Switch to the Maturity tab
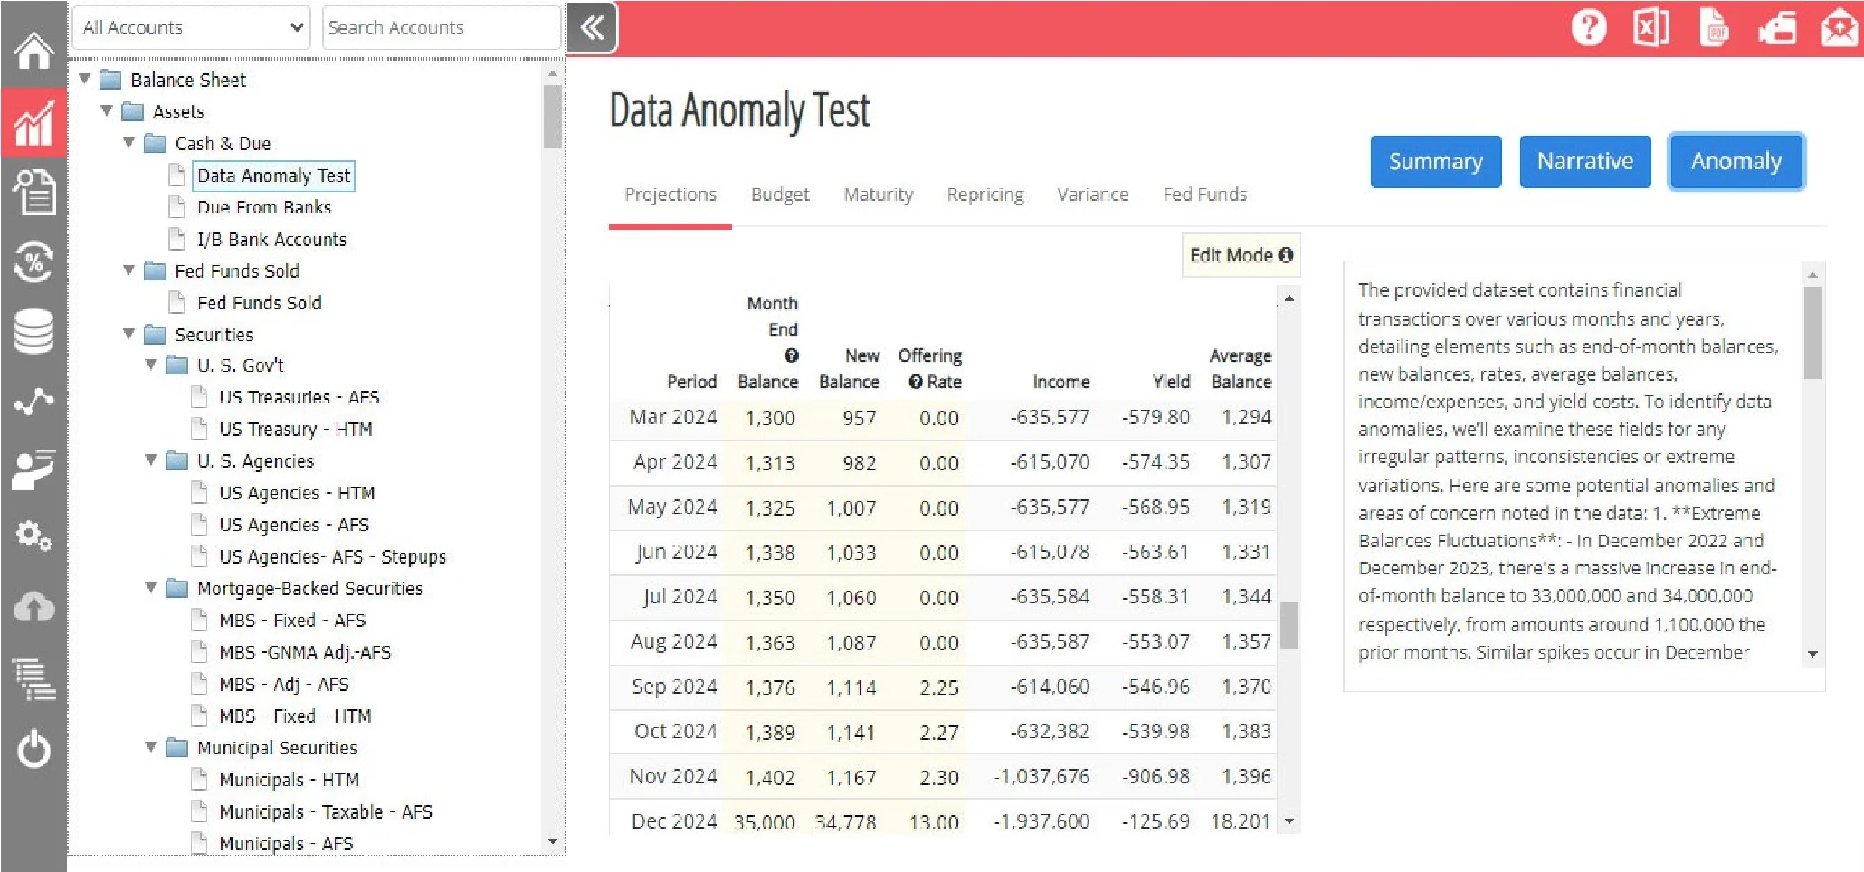Viewport: 1864px width, 872px height. [879, 194]
